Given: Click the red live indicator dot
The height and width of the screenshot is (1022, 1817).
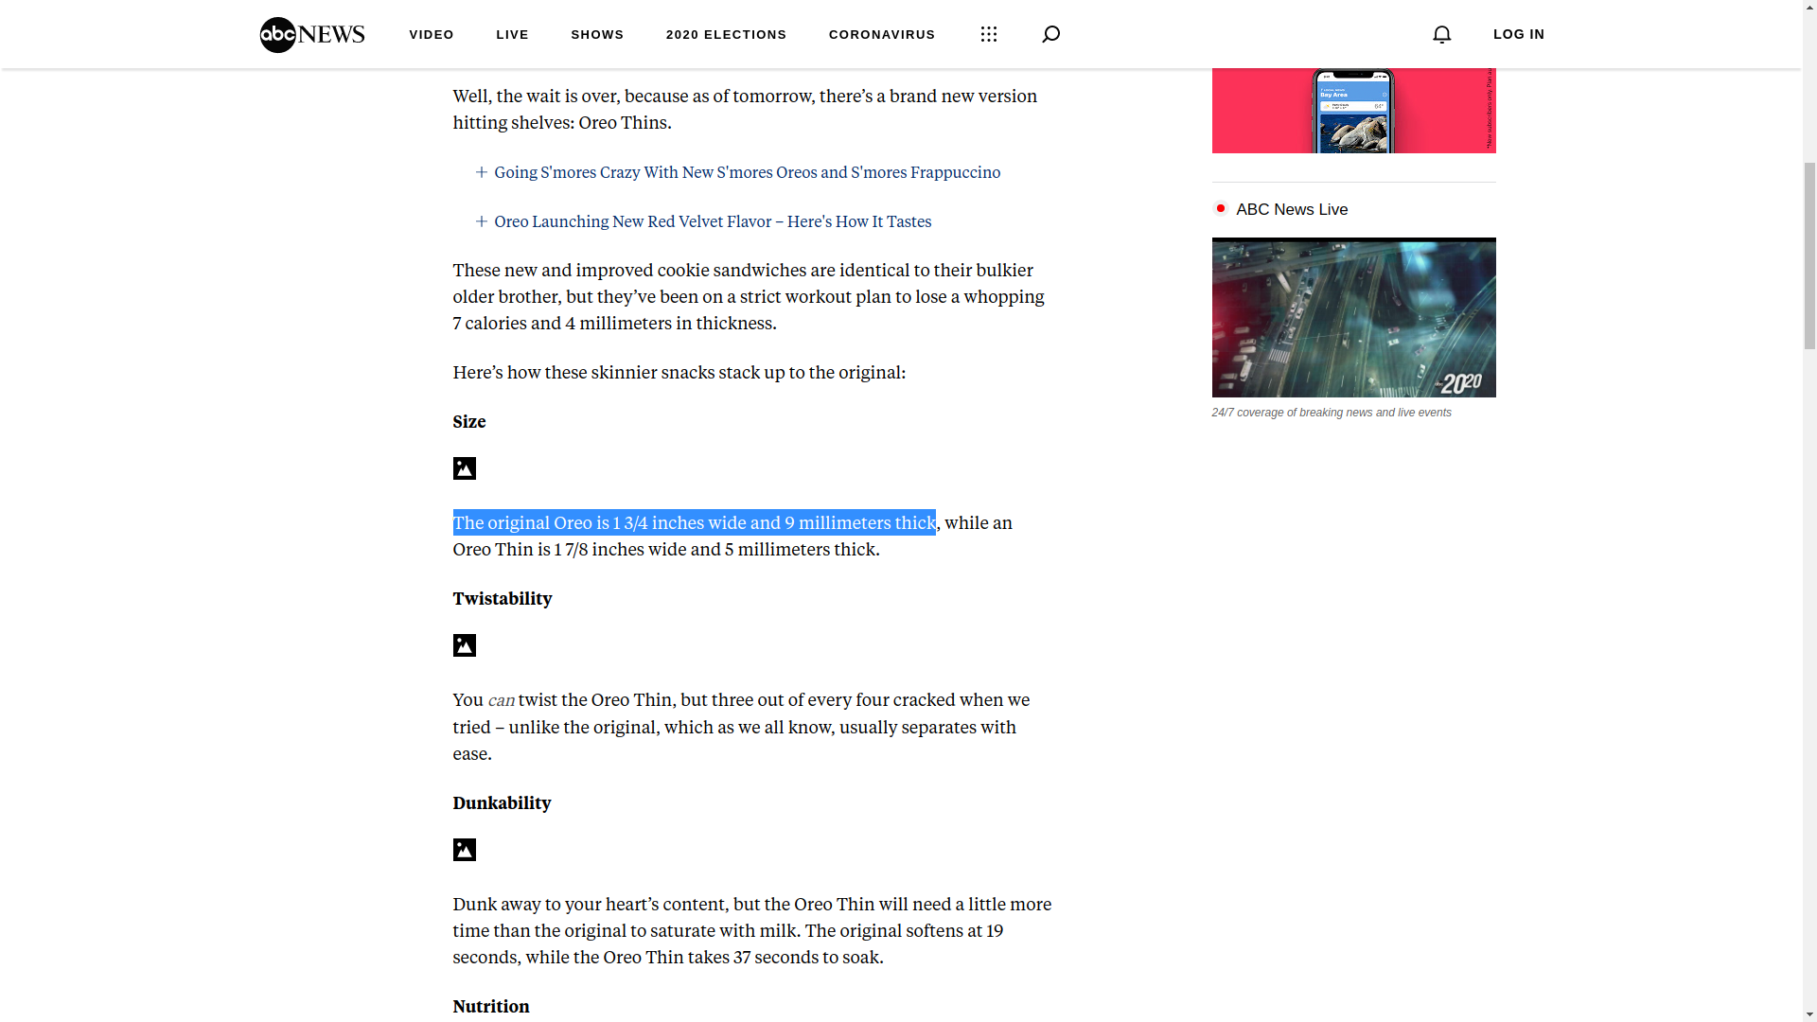Looking at the screenshot, I should click(1221, 208).
